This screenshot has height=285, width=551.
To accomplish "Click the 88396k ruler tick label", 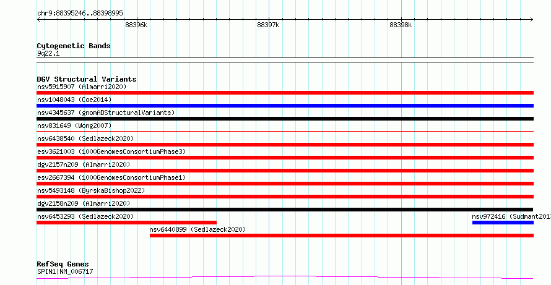I will tap(136, 25).
